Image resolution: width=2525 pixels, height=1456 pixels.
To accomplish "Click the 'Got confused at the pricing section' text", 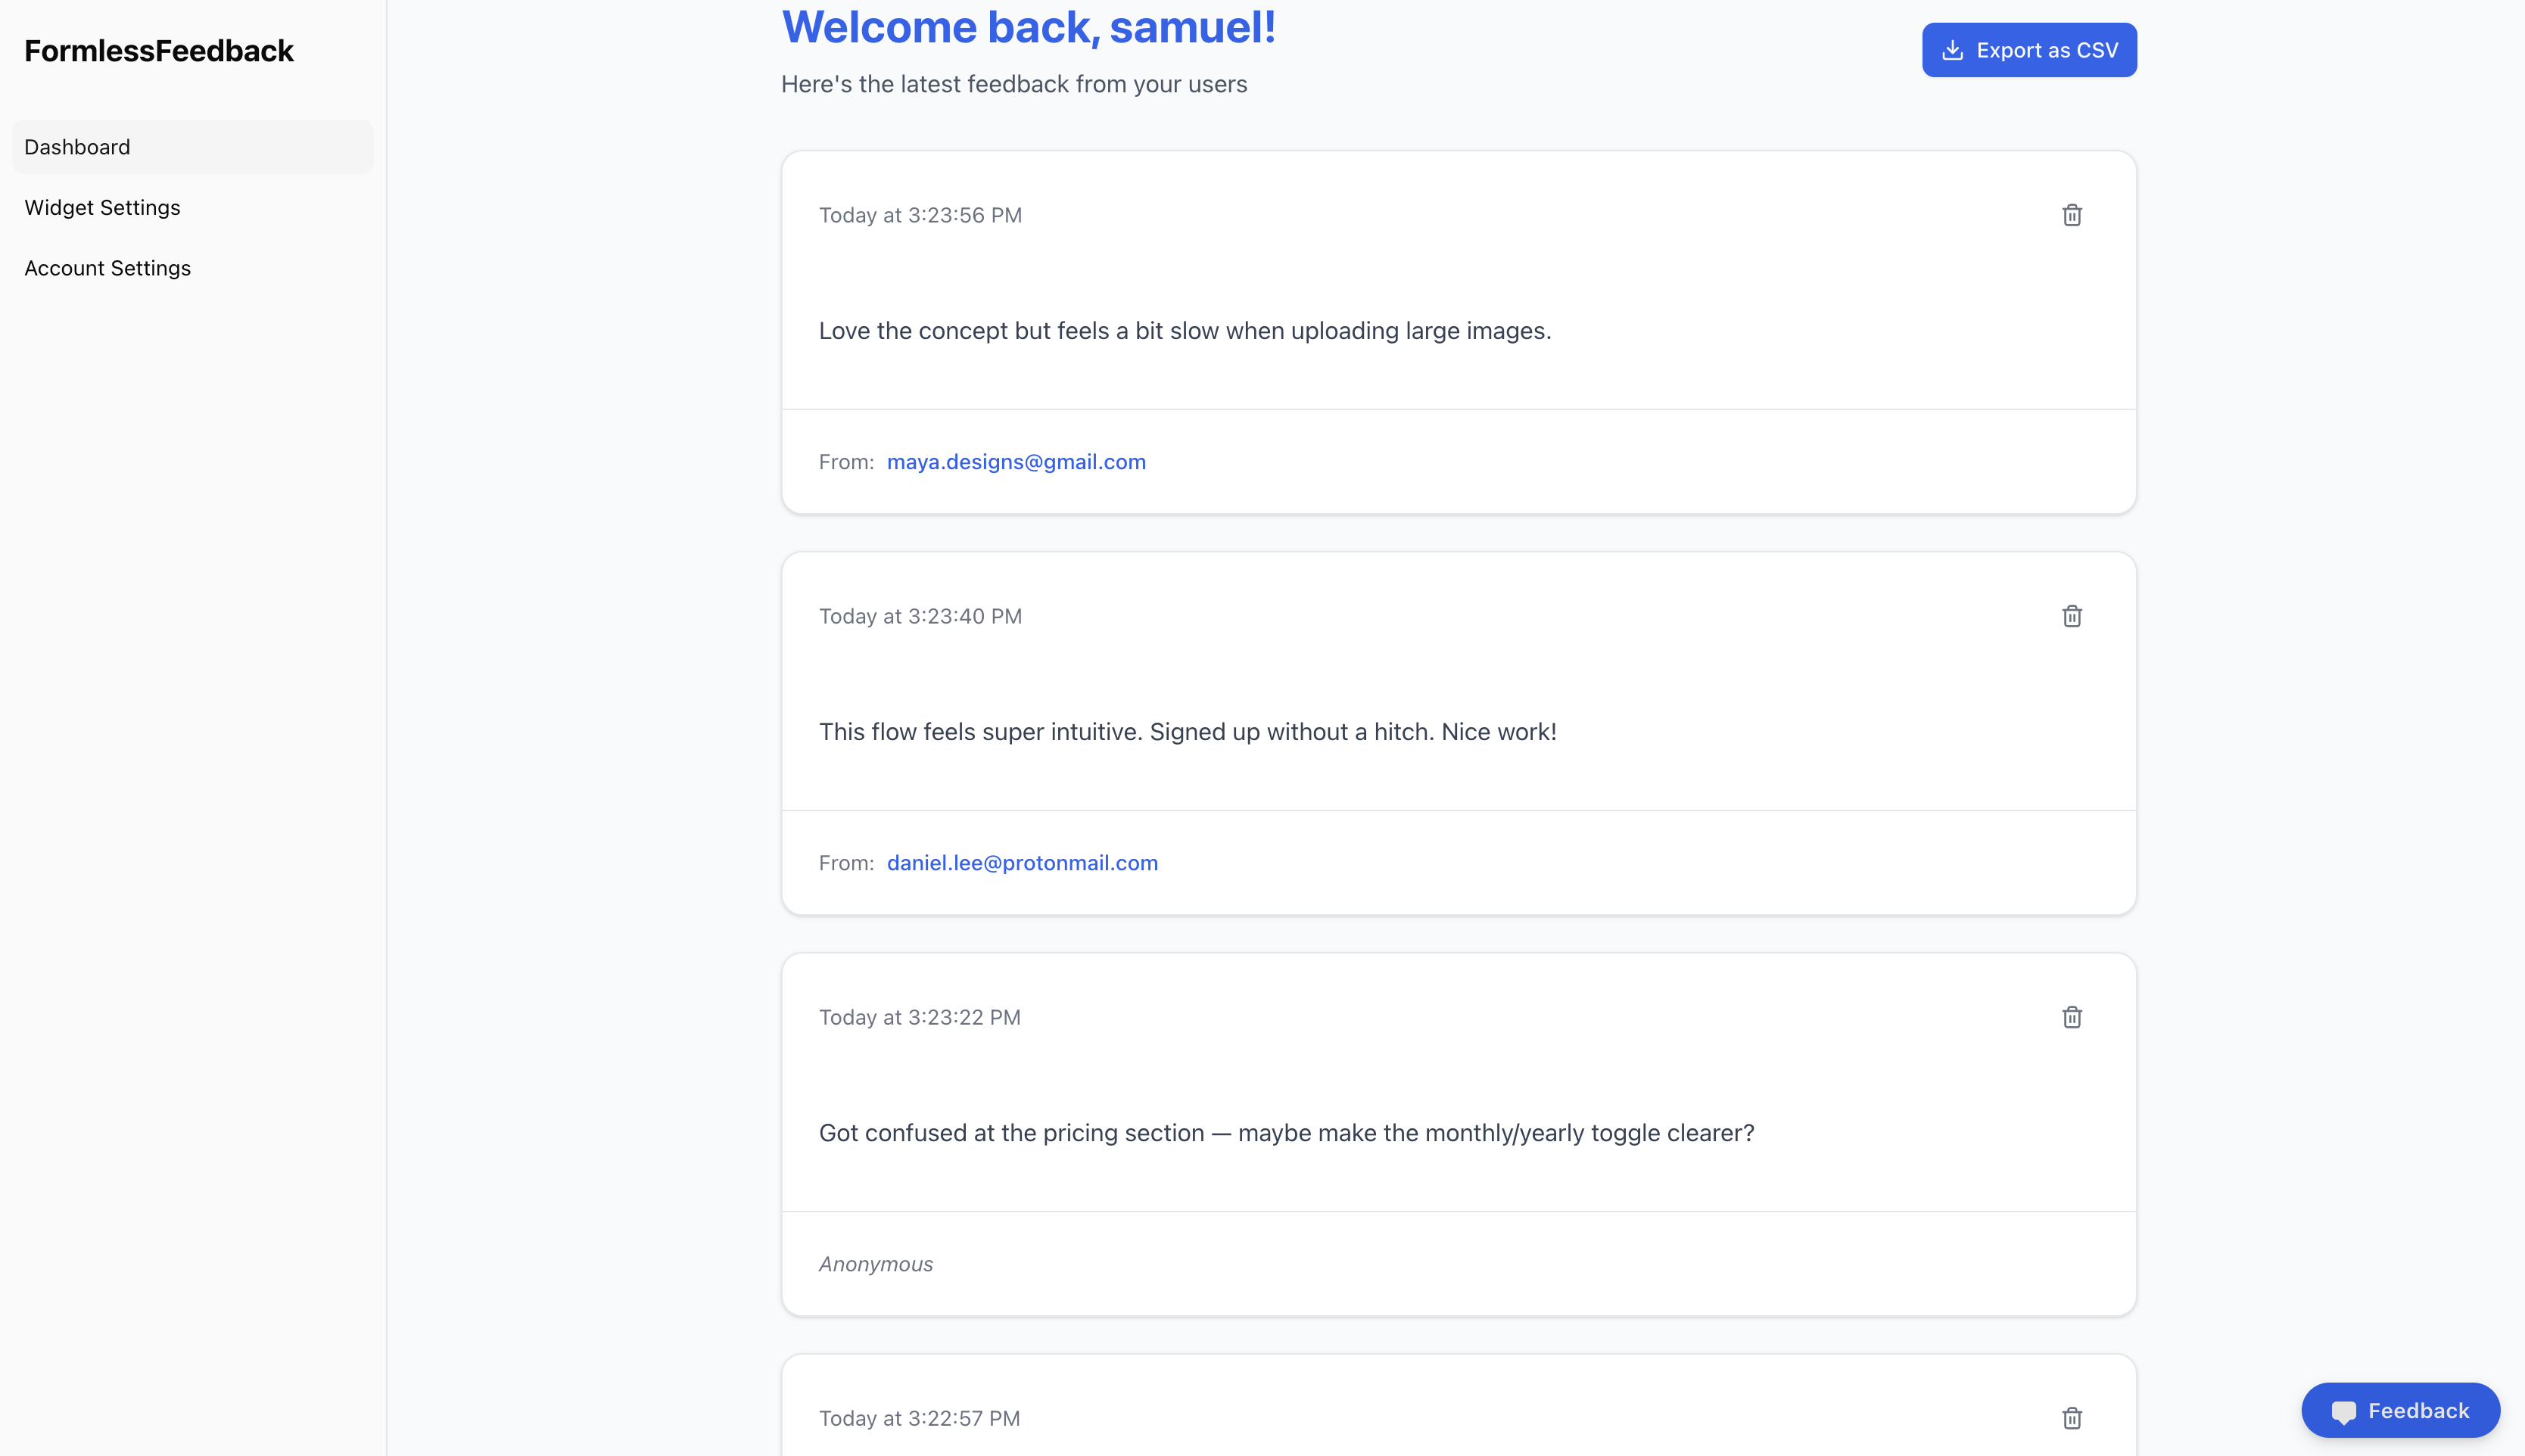I will 1287,1133.
